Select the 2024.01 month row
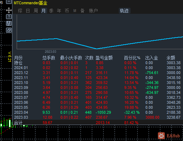Viewport: 183px width, 141px height. point(21,68)
